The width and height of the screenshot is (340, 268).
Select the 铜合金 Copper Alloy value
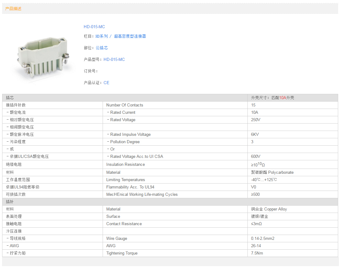coord(269,209)
